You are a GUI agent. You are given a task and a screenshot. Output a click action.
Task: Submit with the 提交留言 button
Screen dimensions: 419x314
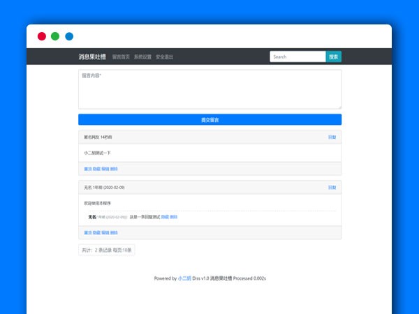(x=209, y=120)
